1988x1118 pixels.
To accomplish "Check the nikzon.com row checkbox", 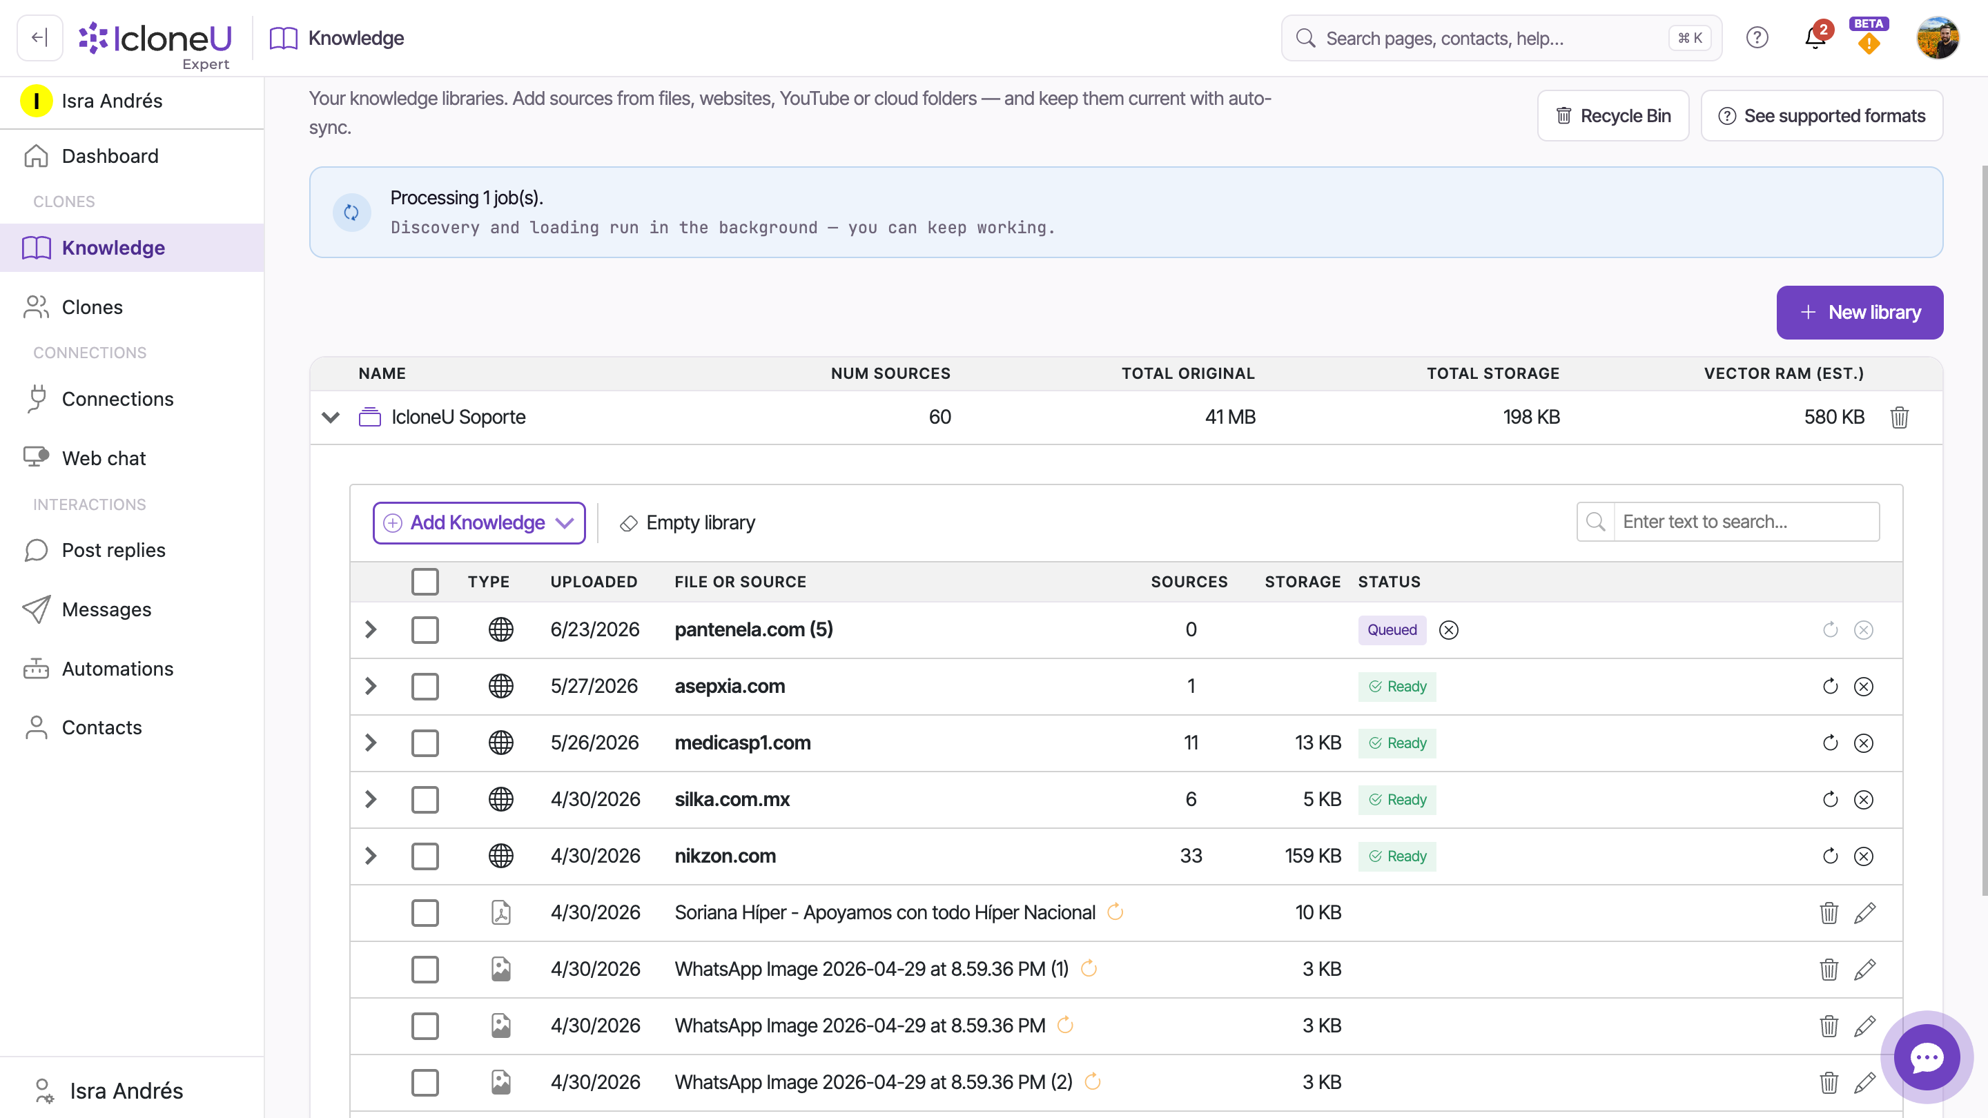I will coord(425,856).
